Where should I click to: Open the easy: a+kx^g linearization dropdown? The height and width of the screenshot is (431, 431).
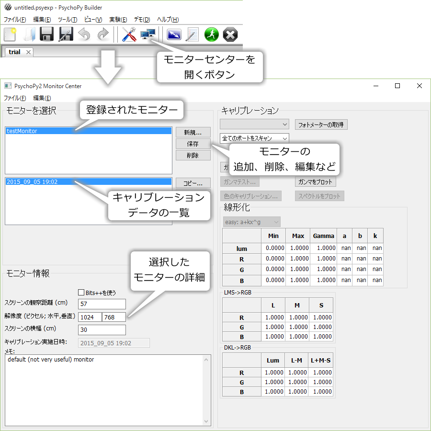tap(251, 222)
